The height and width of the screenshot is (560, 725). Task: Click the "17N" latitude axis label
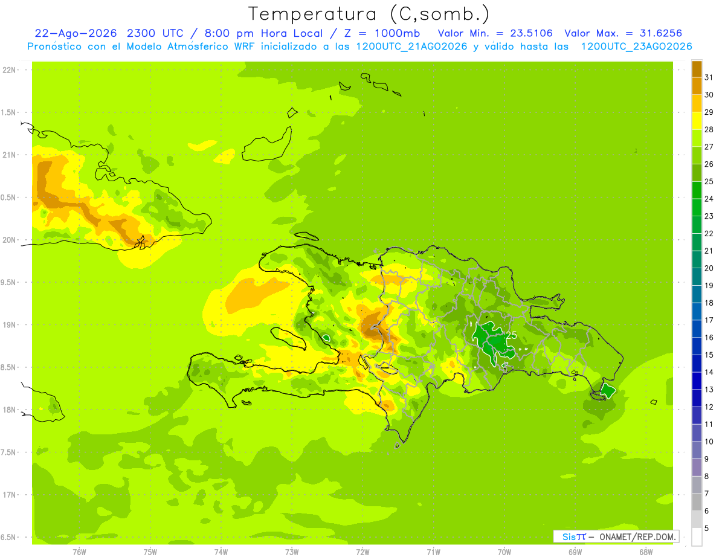(x=10, y=495)
